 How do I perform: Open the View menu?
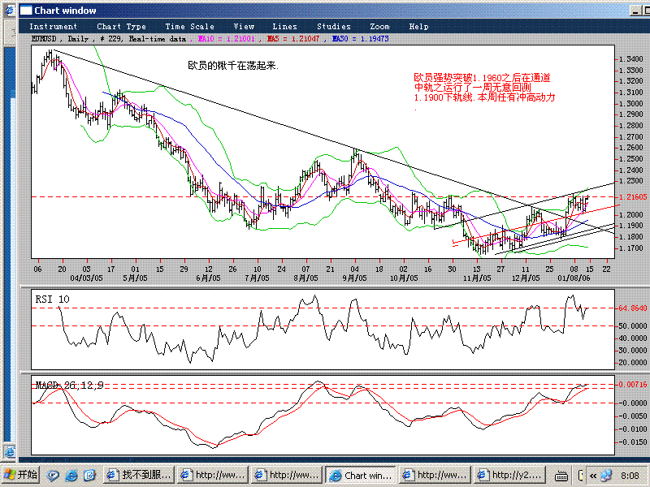pyautogui.click(x=244, y=27)
